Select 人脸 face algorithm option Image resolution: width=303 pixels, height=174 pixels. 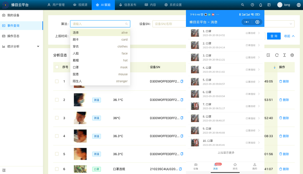pos(100,53)
